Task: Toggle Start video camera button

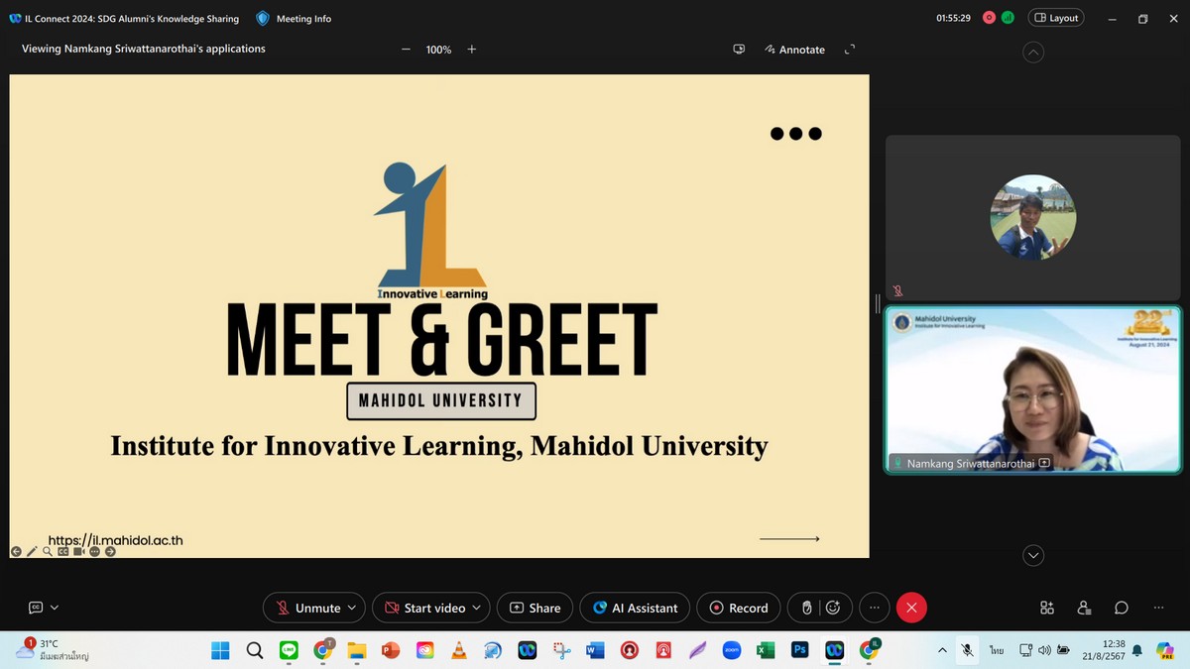Action: click(x=423, y=608)
